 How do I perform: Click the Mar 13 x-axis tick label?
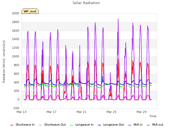pyautogui.click(x=22, y=112)
